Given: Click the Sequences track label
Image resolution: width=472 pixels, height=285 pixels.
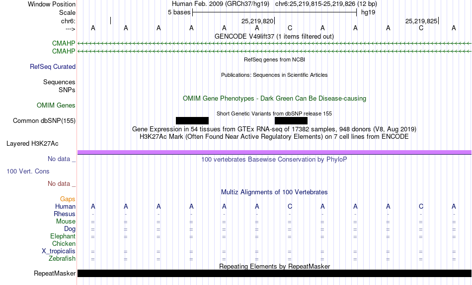Looking at the screenshot, I should pos(59,82).
